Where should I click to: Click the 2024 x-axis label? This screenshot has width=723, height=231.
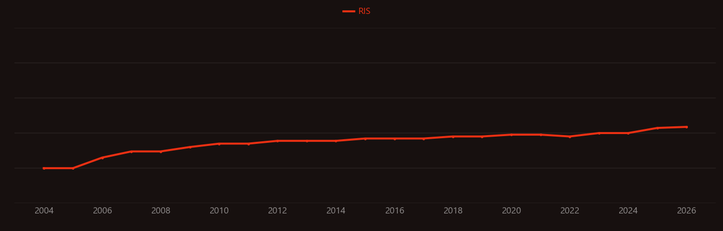click(628, 211)
